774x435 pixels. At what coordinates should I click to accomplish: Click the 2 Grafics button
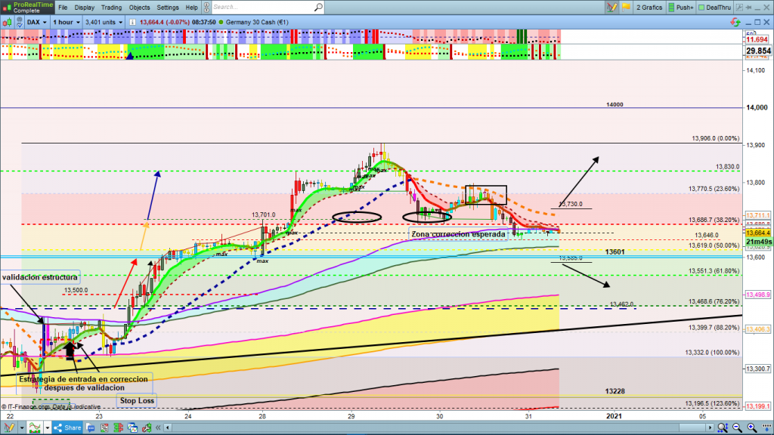point(649,7)
